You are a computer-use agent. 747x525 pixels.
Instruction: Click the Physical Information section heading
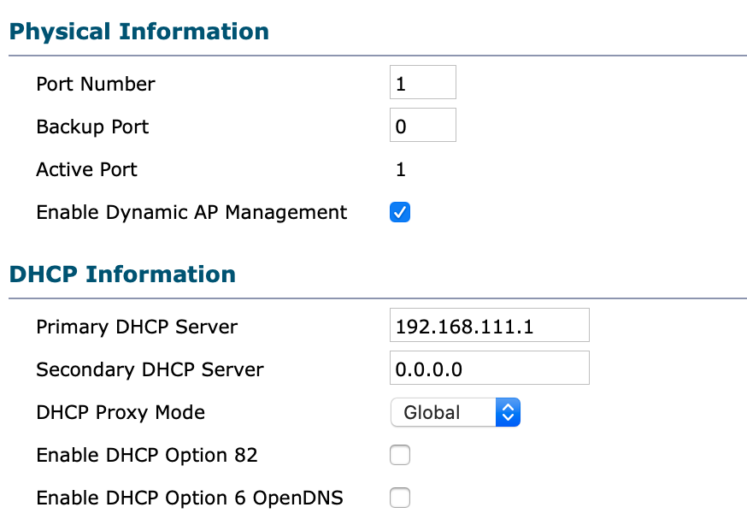point(139,32)
